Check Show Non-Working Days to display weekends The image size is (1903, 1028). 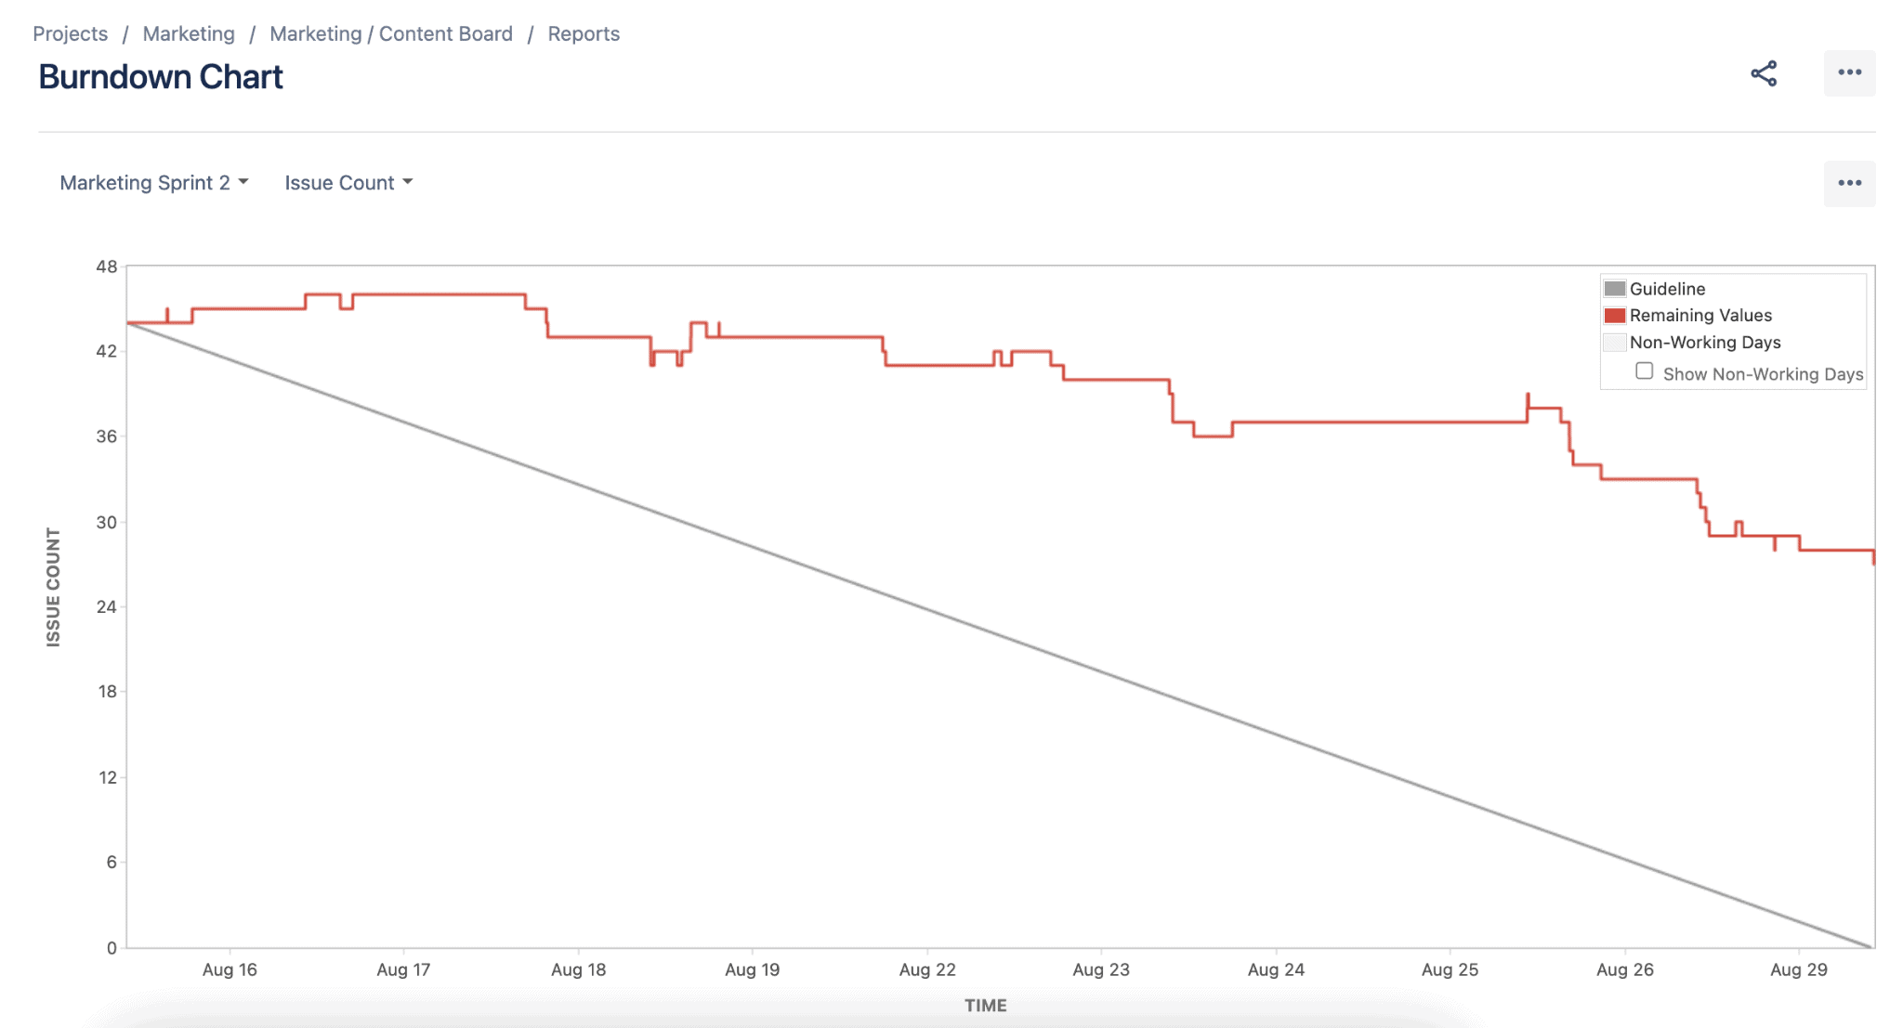pos(1645,370)
